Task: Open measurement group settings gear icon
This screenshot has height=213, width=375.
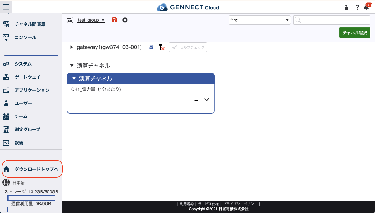Action: coord(125,20)
